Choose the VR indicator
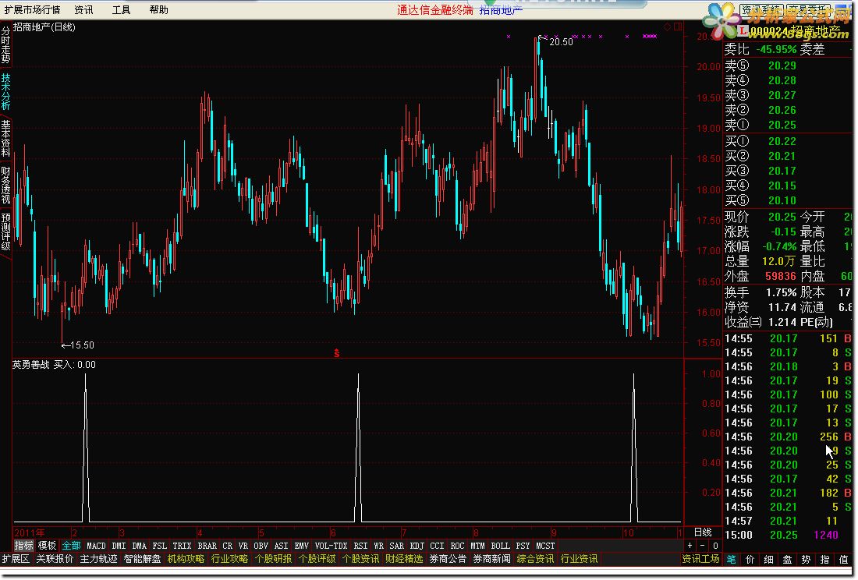Viewport: 858px width, 580px height. tap(243, 546)
